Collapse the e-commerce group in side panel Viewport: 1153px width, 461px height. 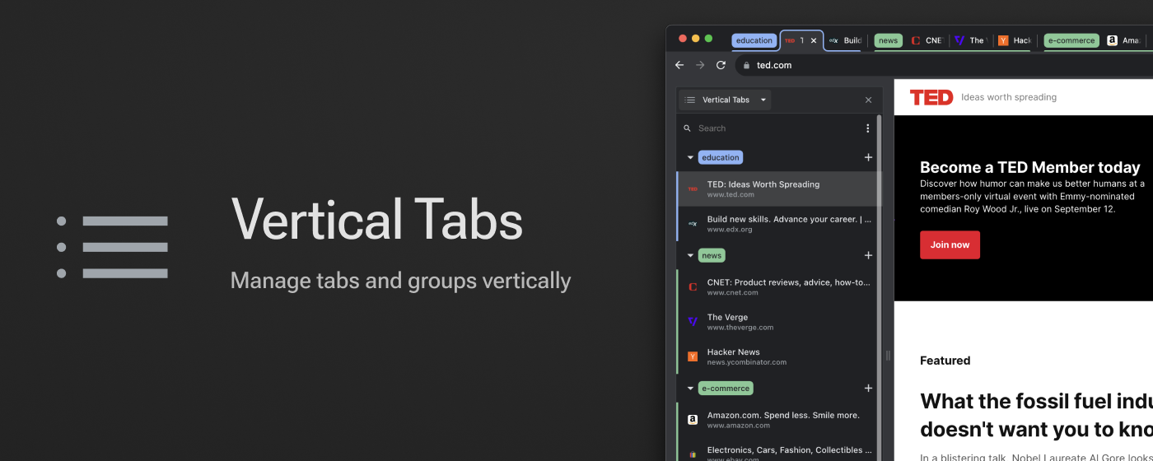click(690, 388)
